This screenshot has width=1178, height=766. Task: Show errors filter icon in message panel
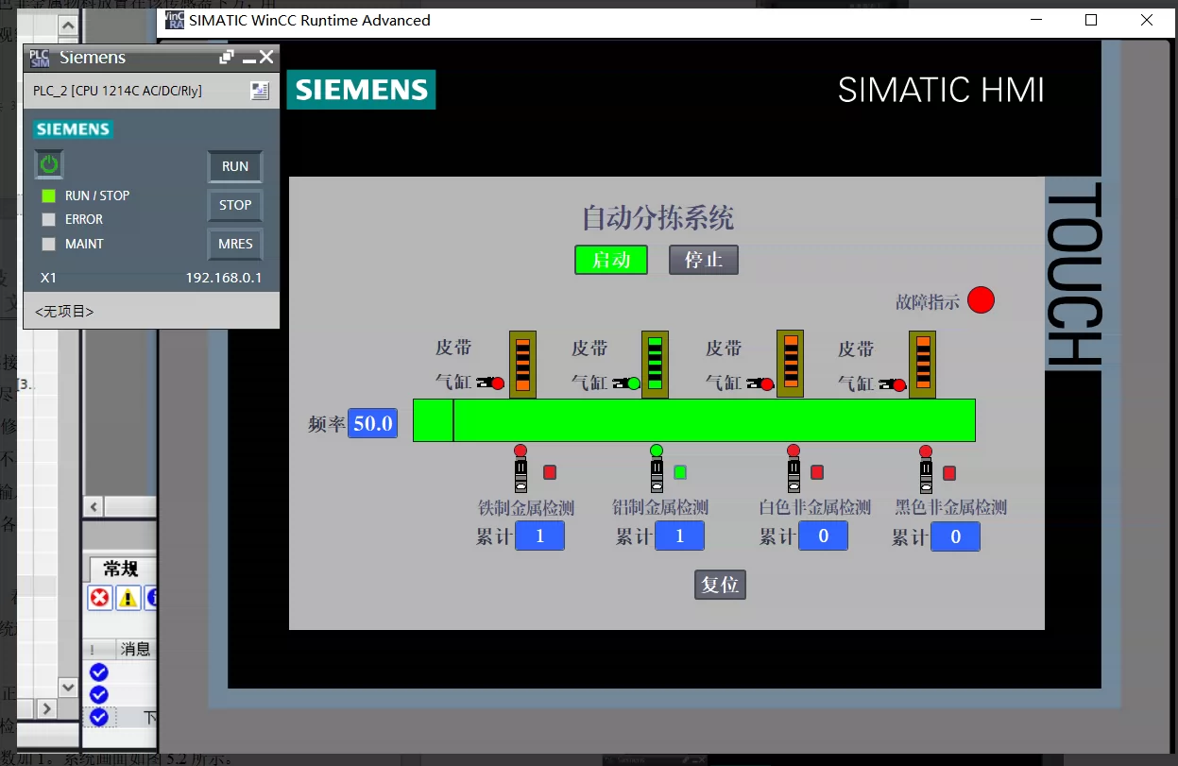[100, 598]
